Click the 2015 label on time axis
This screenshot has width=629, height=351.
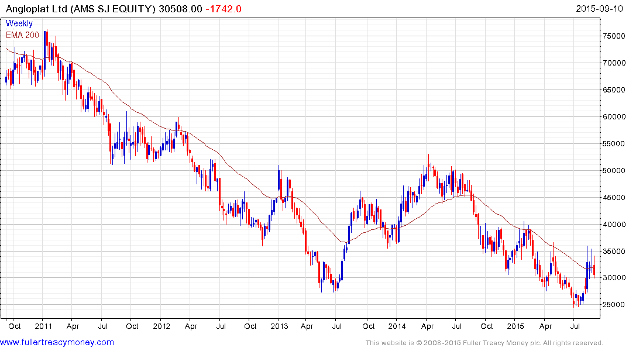click(x=515, y=326)
